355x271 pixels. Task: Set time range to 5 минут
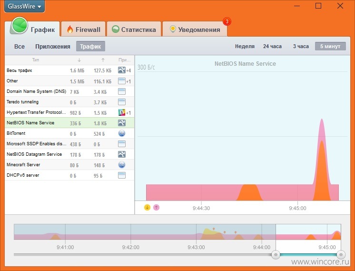330,46
